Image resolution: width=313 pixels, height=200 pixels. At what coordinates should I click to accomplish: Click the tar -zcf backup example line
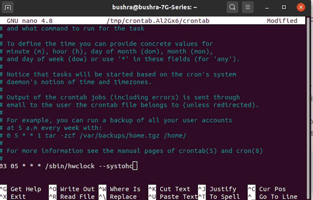[x=93, y=136]
